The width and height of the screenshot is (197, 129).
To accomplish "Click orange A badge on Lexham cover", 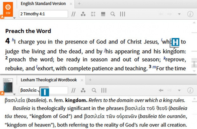I will click(2, 93).
